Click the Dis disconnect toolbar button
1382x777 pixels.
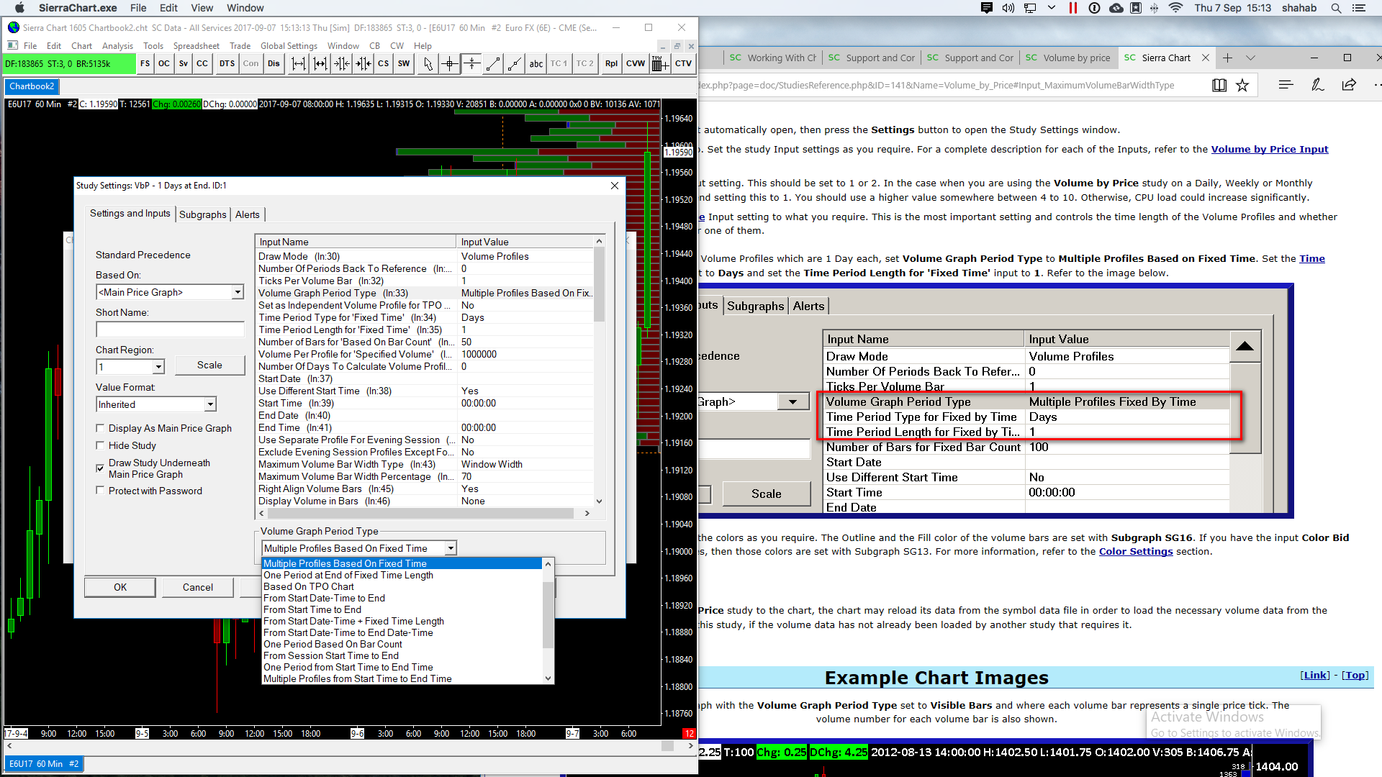pyautogui.click(x=274, y=63)
